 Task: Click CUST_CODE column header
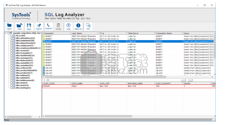(x=56, y=84)
